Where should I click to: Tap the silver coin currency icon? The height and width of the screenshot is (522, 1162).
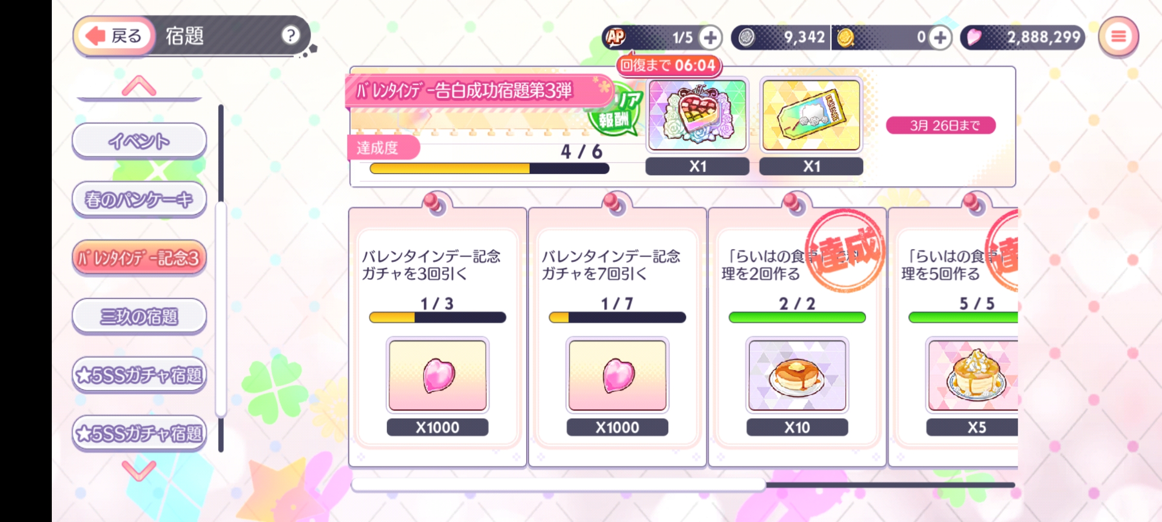746,37
